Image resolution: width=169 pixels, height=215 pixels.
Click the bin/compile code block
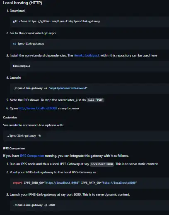point(89,66)
